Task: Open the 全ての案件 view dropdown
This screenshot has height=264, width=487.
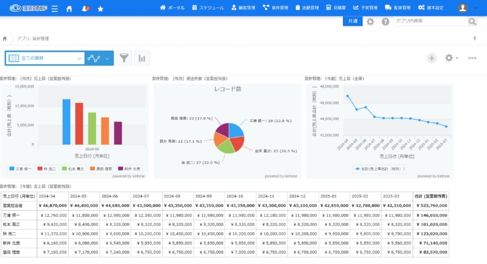Action: coord(45,58)
